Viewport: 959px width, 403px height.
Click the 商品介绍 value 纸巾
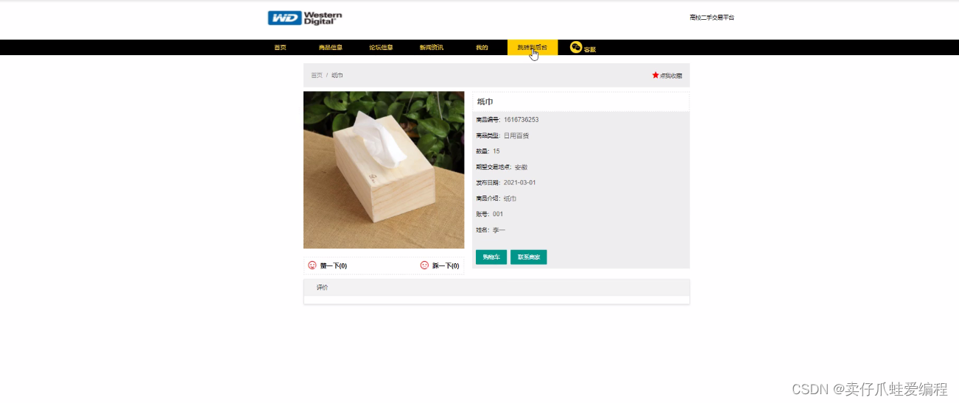coord(510,199)
